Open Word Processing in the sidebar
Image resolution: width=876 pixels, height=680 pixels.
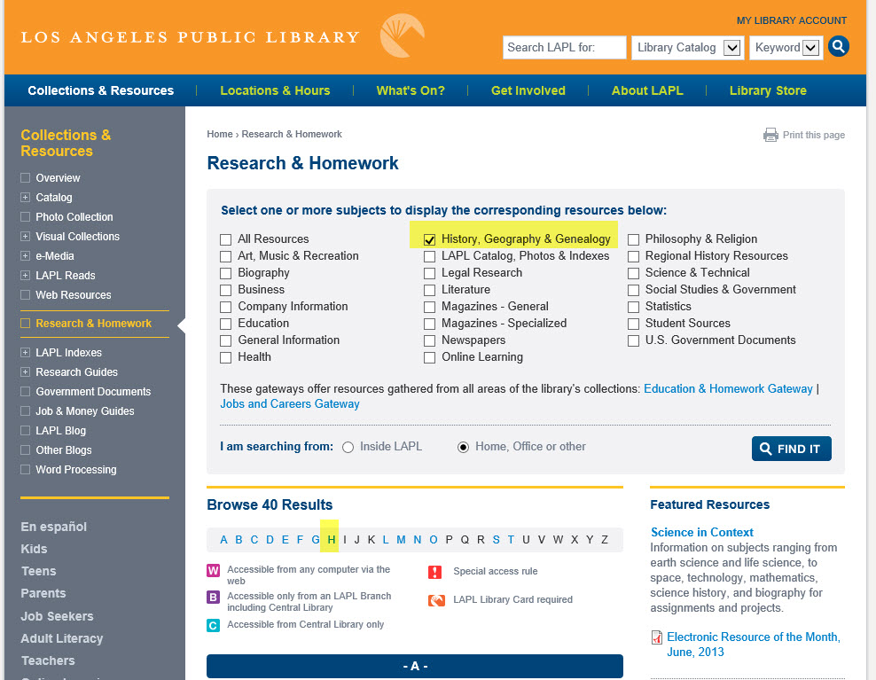click(x=76, y=470)
